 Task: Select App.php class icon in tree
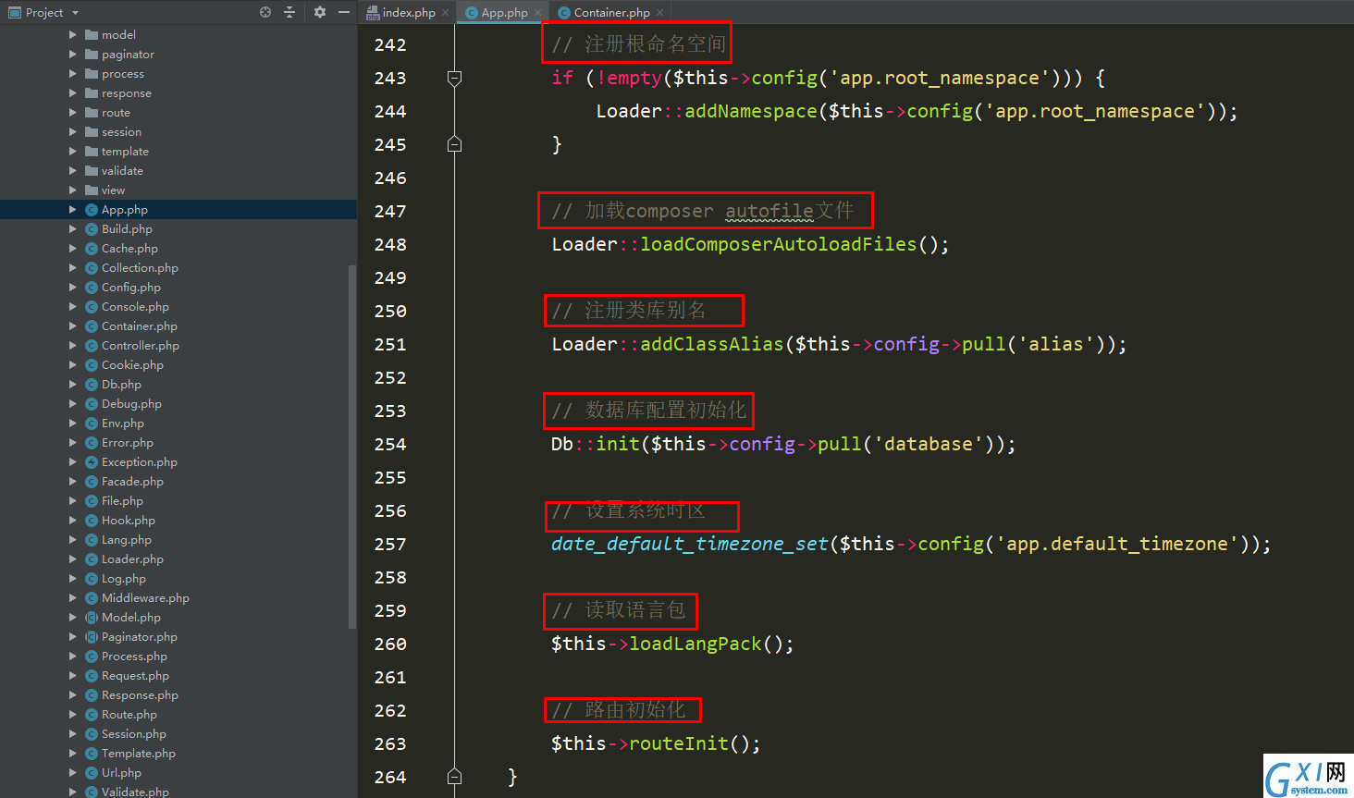click(92, 210)
